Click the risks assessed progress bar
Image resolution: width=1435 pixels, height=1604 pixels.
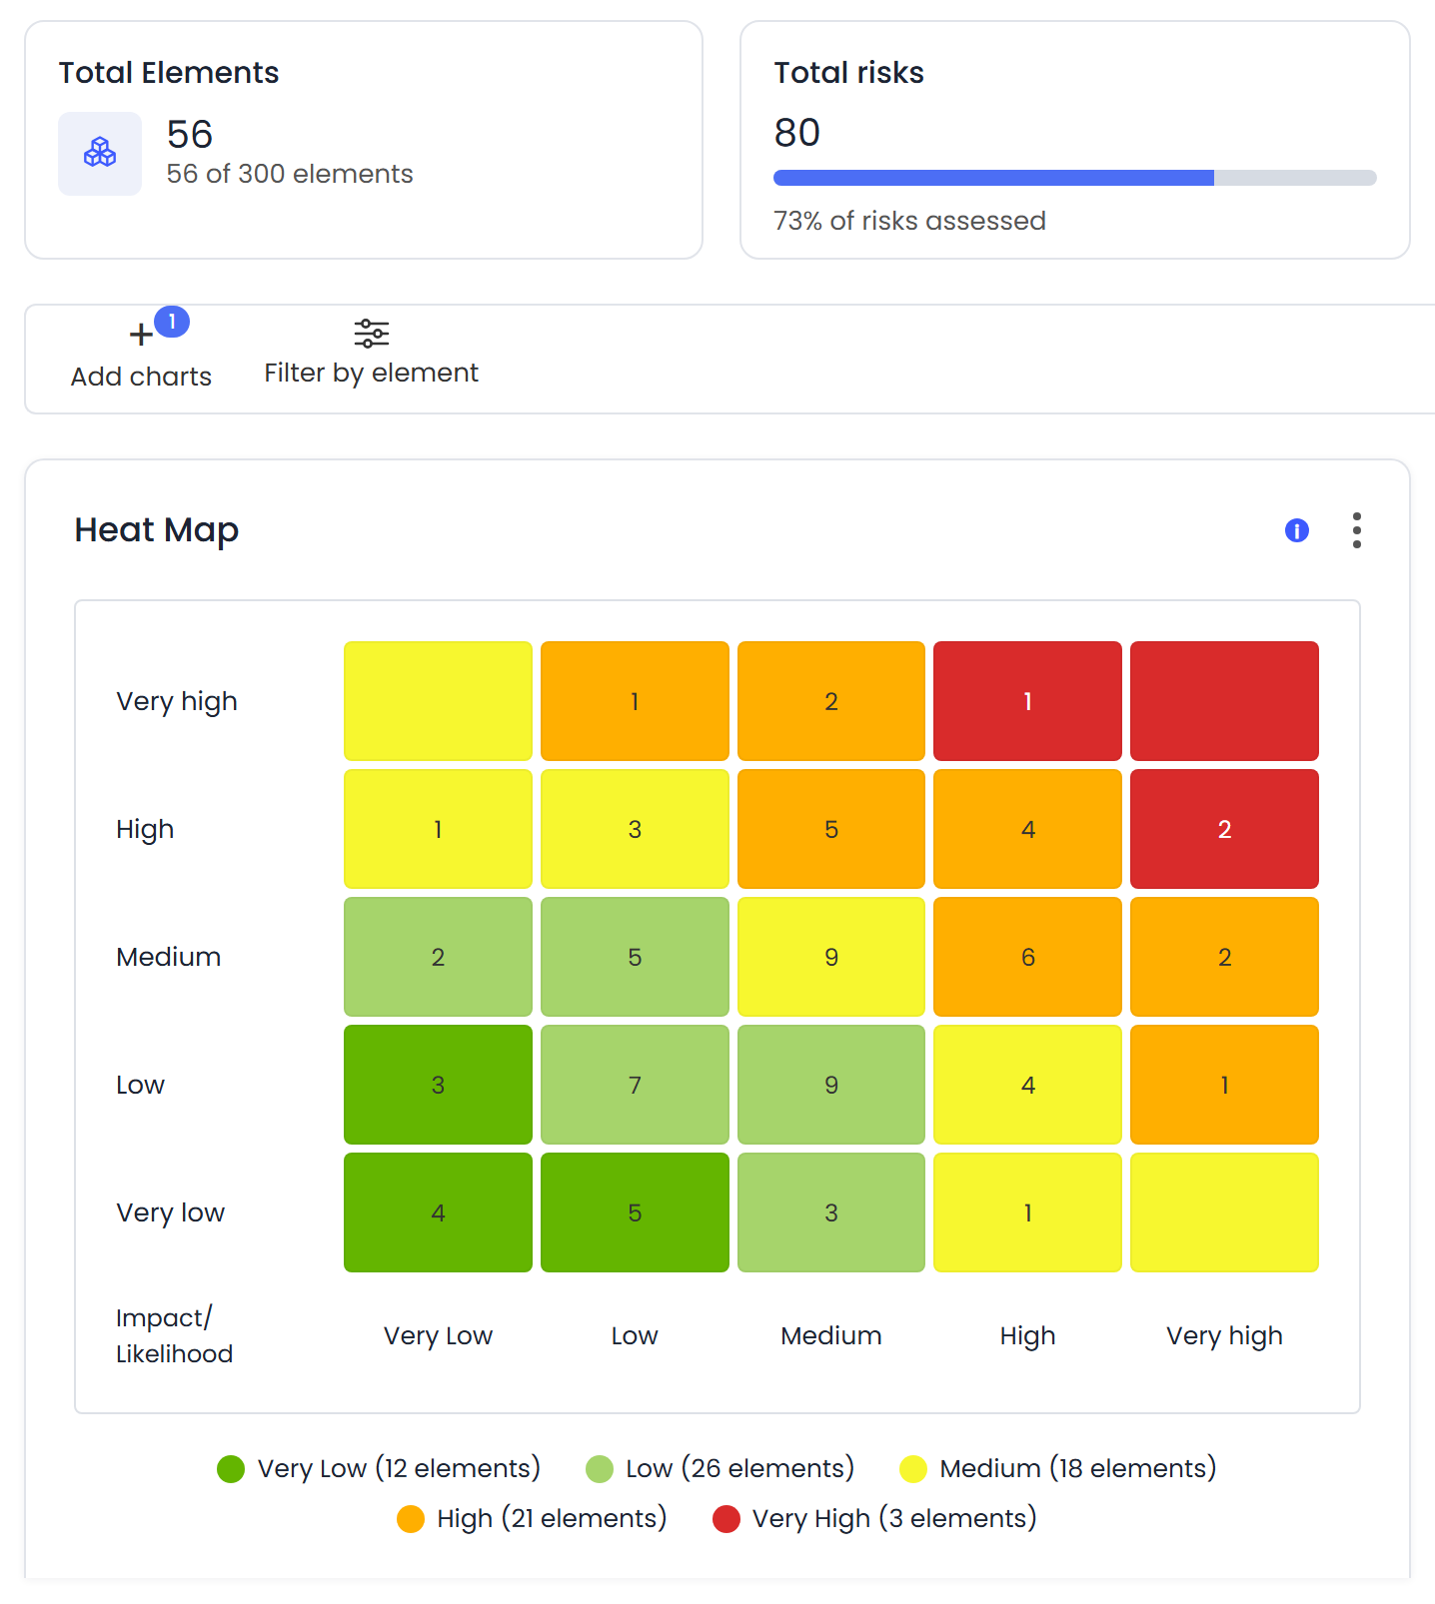click(x=1075, y=178)
